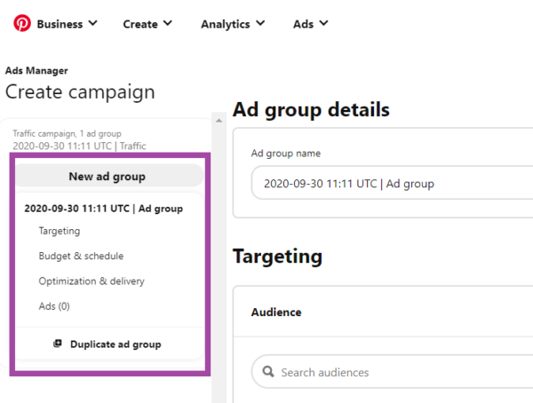Click the sidebar vertical scrollbar track
Image resolution: width=533 pixels, height=403 pixels.
click(219, 266)
